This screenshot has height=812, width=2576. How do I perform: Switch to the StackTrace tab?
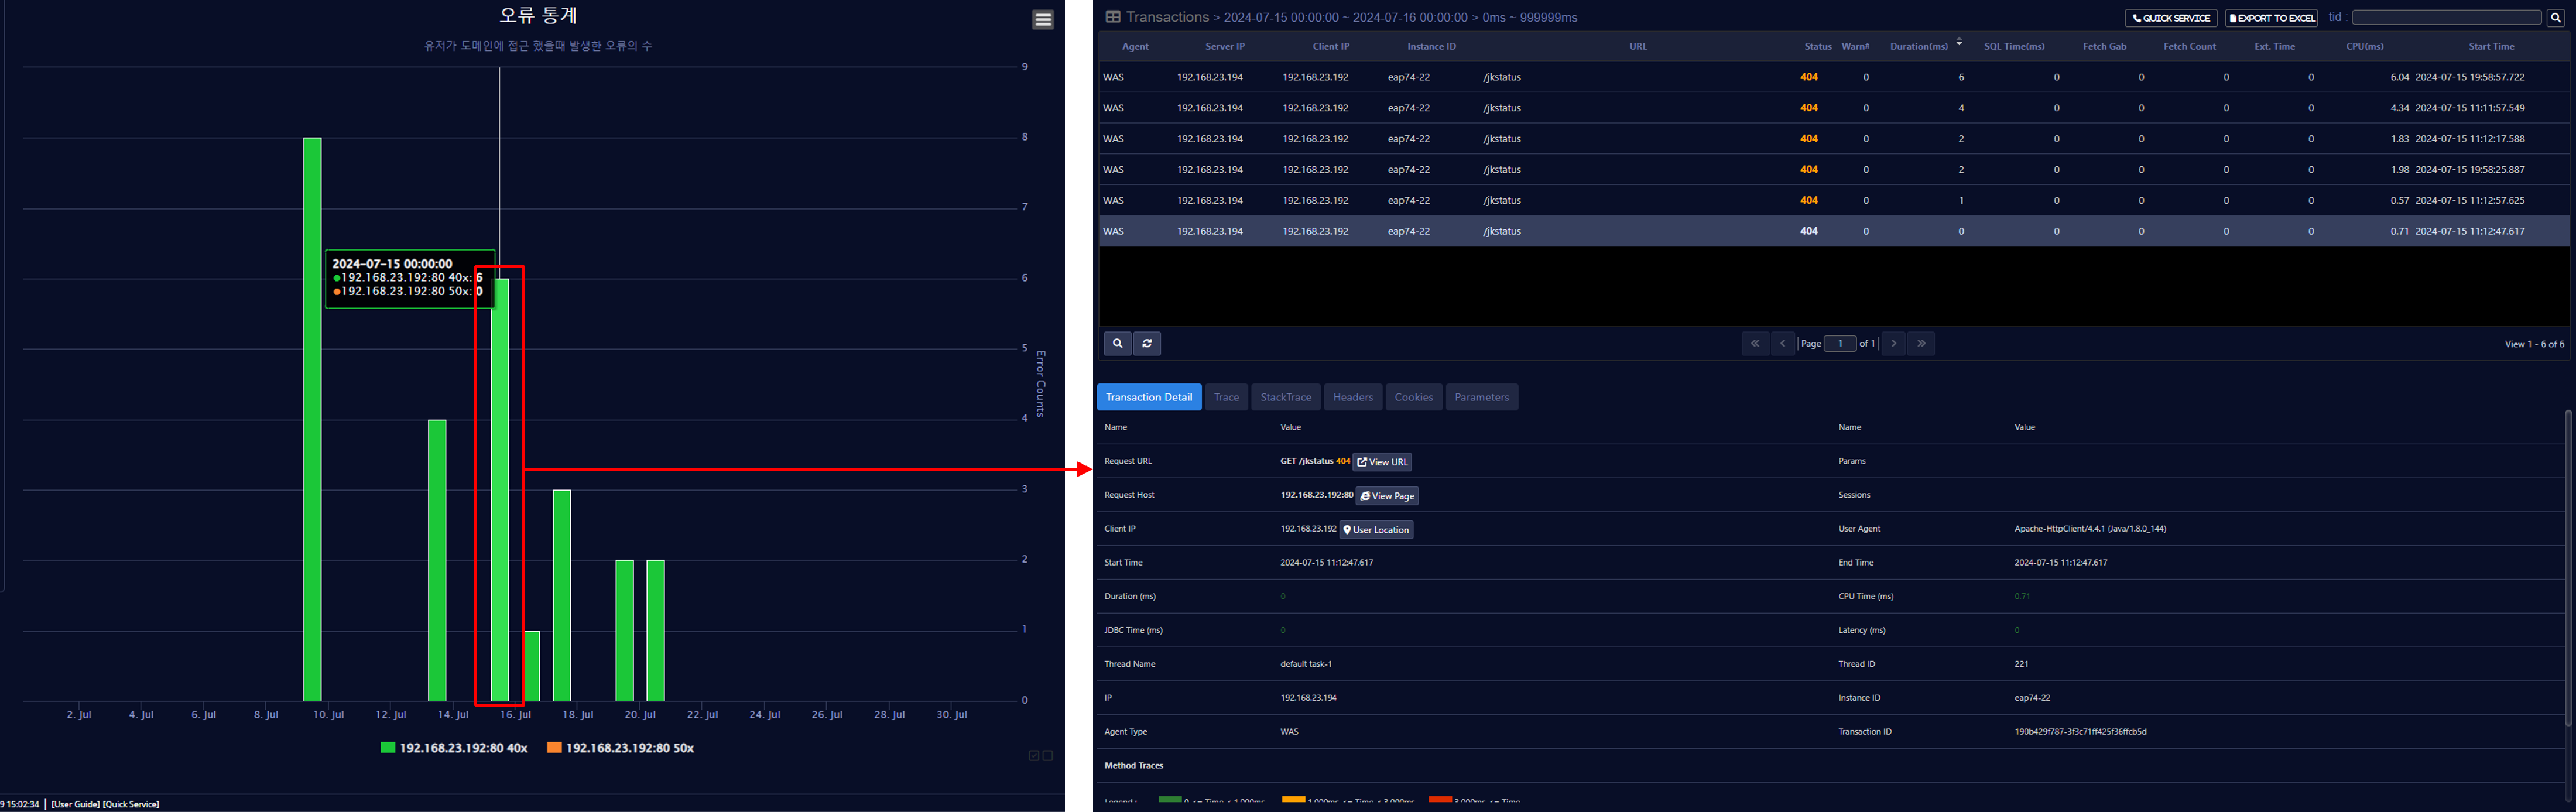pos(1285,398)
